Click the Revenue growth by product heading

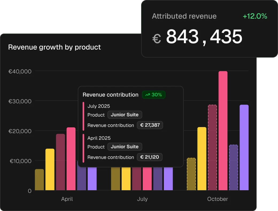point(55,47)
